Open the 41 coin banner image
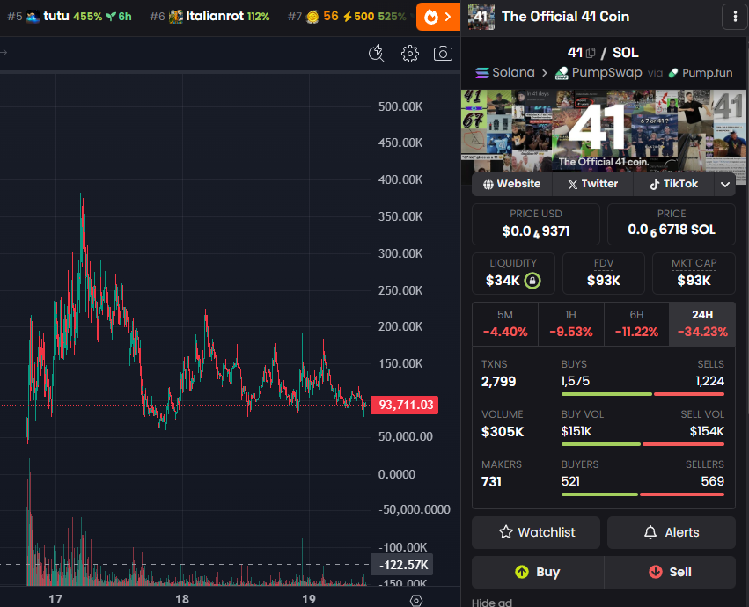Image resolution: width=749 pixels, height=607 pixels. click(603, 131)
